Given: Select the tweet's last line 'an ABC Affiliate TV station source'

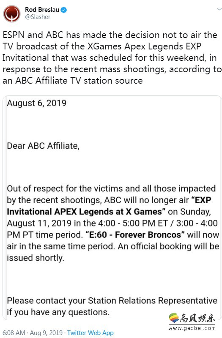Looking at the screenshot, I should coord(72,81).
